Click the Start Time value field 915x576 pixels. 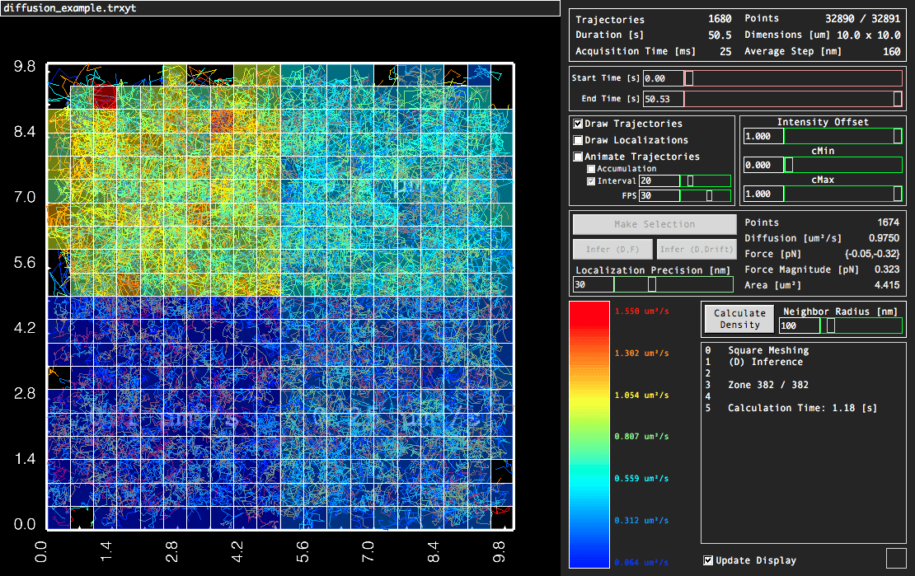coord(663,78)
